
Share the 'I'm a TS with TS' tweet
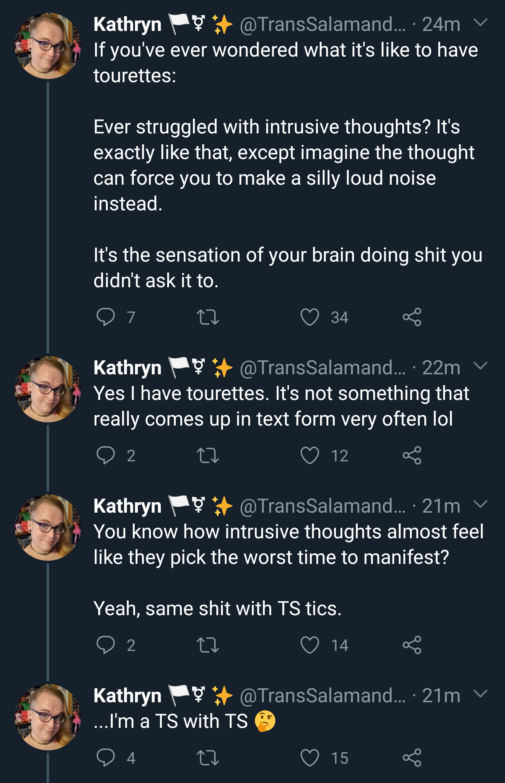412,757
